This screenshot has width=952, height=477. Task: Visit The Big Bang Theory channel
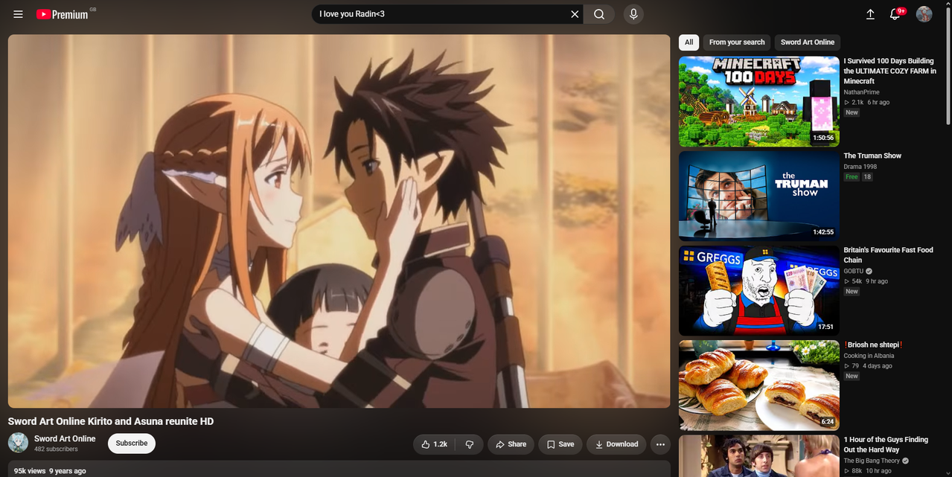[x=872, y=461]
